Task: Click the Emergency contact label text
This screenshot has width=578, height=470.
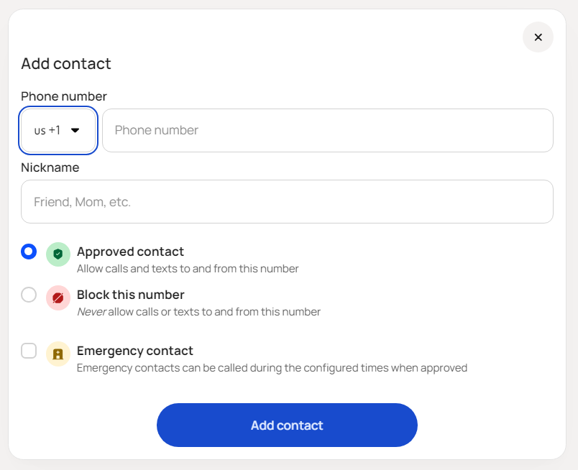Action: coord(135,351)
